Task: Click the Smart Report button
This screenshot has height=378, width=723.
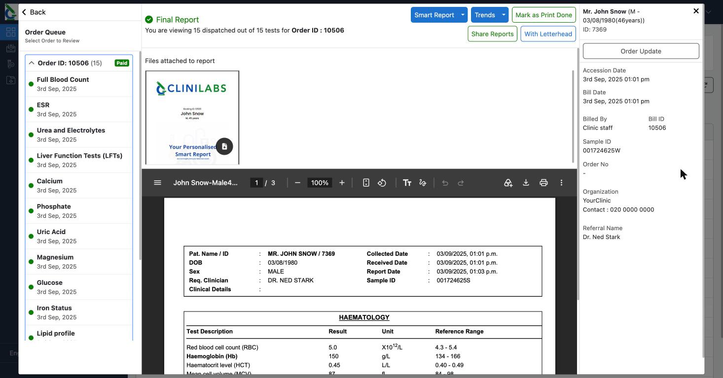Action: tap(434, 15)
